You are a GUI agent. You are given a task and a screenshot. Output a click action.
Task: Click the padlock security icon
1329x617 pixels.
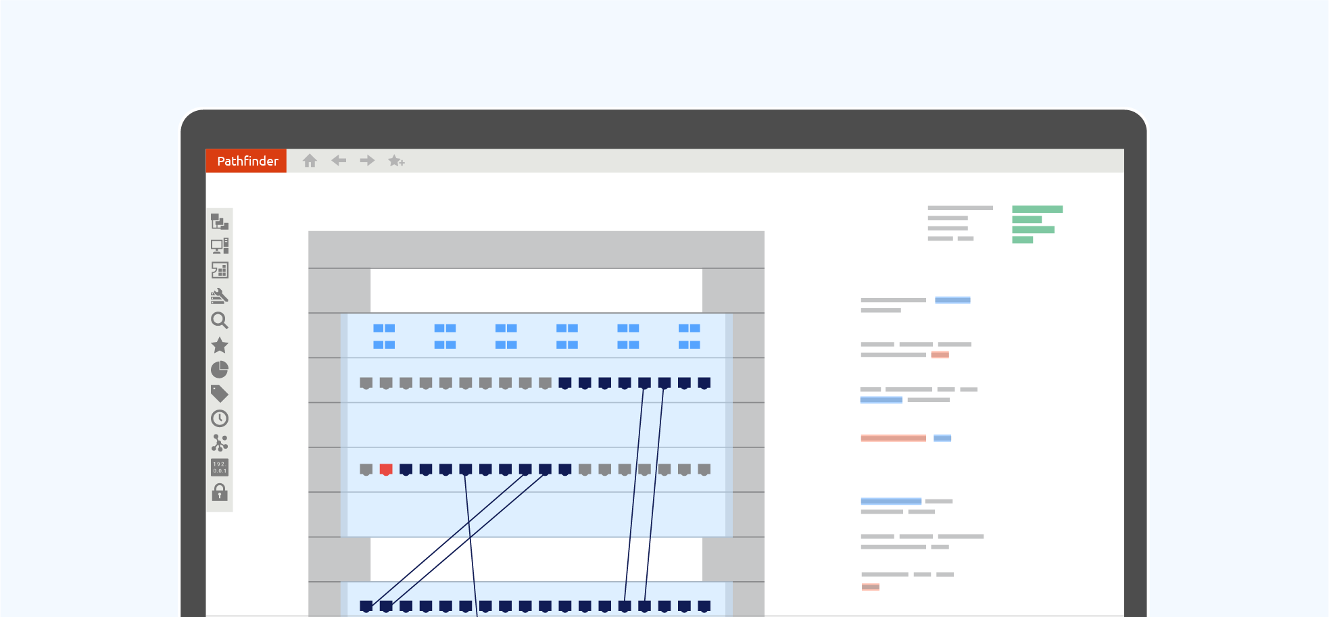coord(220,492)
